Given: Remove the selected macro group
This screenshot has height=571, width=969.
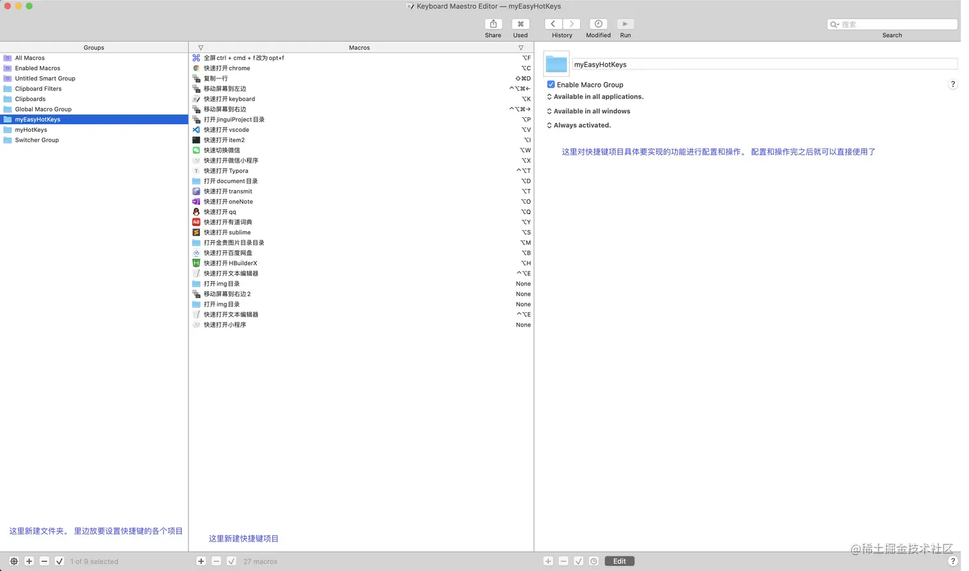Looking at the screenshot, I should click(44, 561).
